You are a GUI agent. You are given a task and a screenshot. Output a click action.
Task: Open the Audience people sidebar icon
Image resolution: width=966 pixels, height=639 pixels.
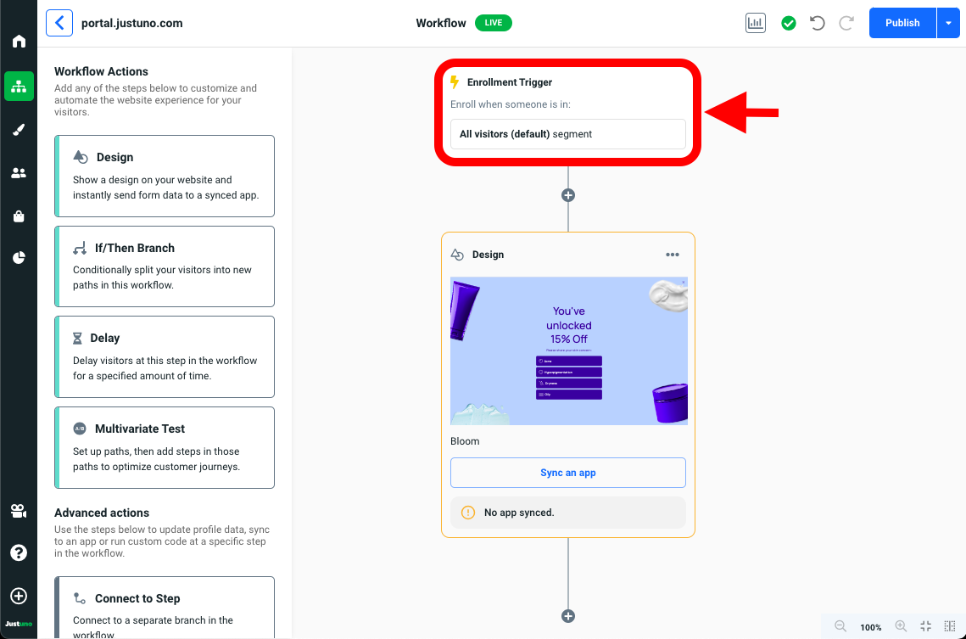[19, 173]
